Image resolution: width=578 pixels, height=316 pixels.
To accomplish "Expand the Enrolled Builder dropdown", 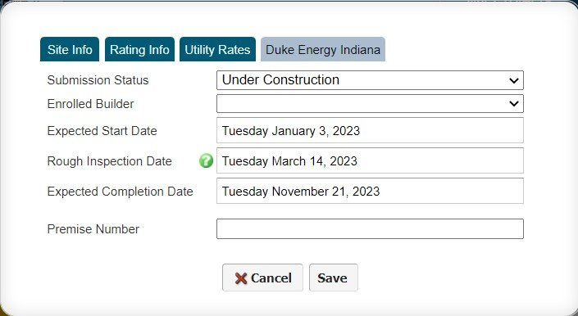I will (x=370, y=104).
